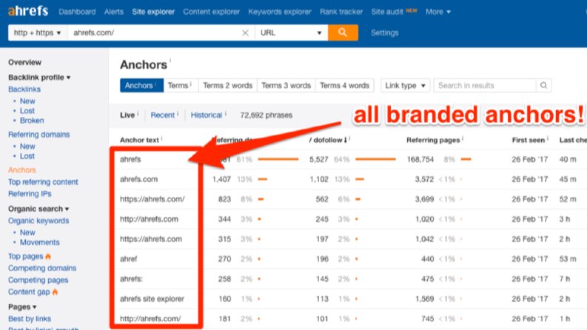Select the Terms 4 words tab
The height and width of the screenshot is (330, 587).
pos(344,85)
